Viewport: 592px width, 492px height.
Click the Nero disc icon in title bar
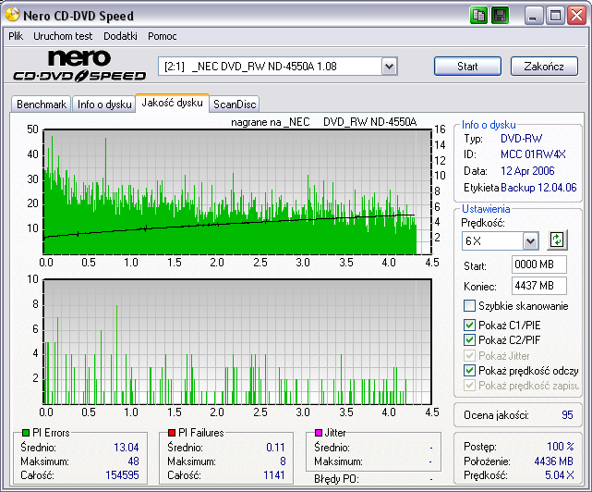(12, 15)
